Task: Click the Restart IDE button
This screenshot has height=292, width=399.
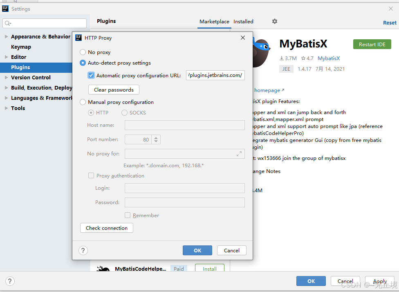Action: pos(372,44)
